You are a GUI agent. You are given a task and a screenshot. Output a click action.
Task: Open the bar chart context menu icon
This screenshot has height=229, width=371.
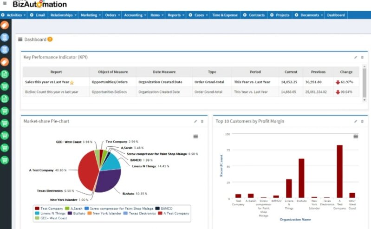[x=356, y=136]
